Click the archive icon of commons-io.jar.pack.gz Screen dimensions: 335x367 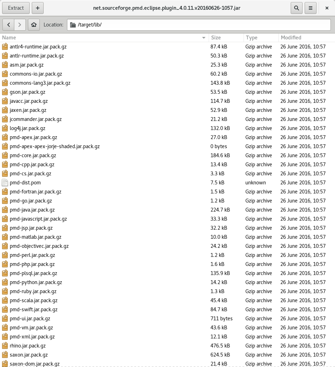5,74
